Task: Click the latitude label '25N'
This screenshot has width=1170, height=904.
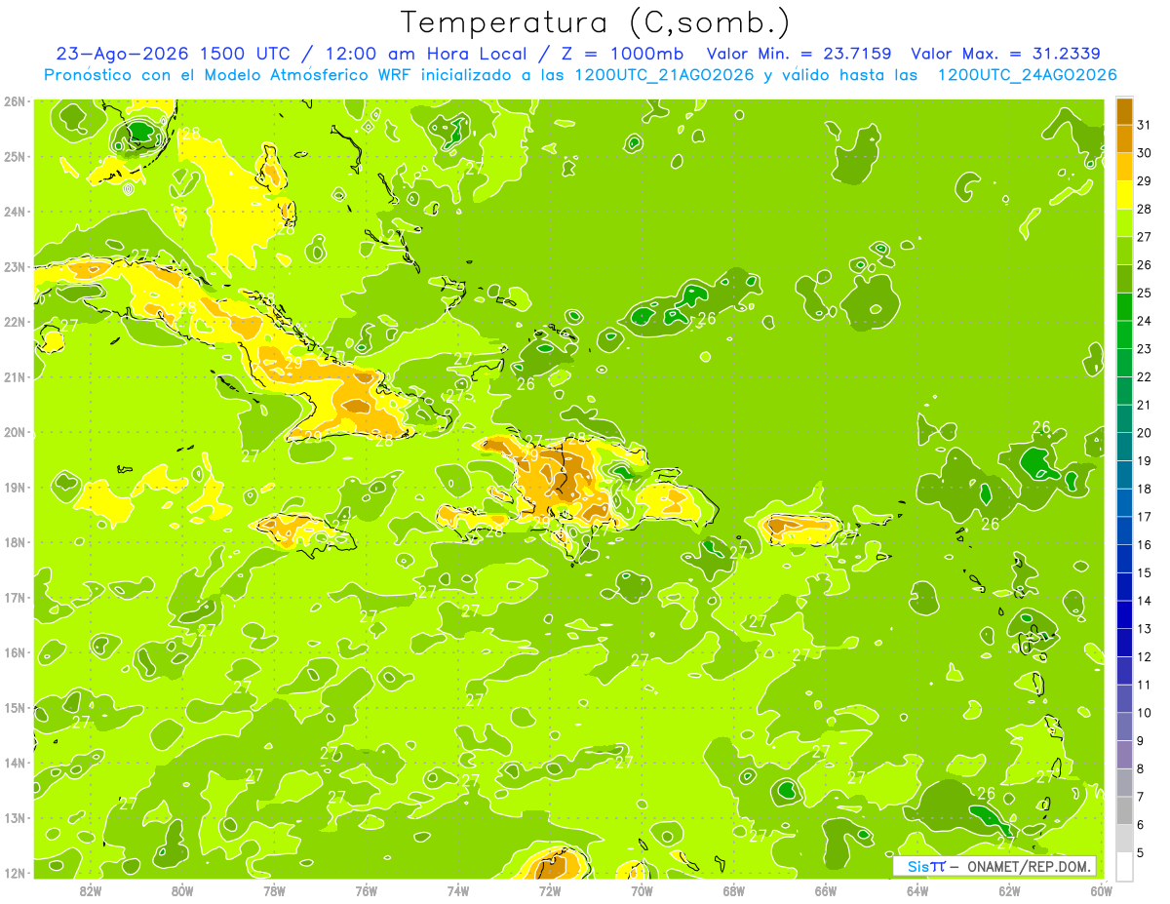Action: [14, 156]
